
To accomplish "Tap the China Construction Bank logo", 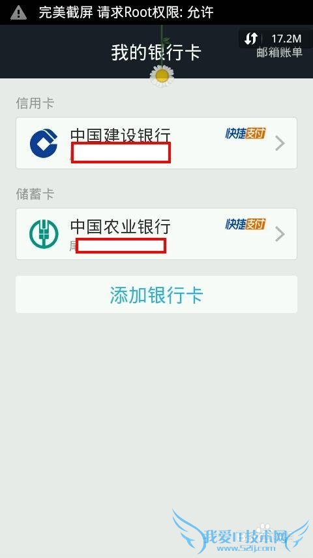I will tap(44, 143).
